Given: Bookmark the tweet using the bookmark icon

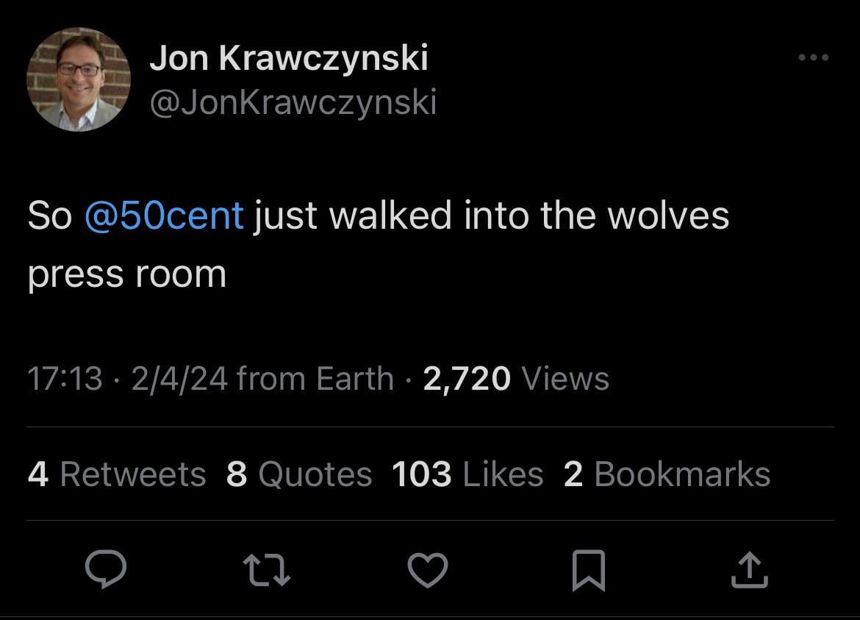Looking at the screenshot, I should [589, 570].
